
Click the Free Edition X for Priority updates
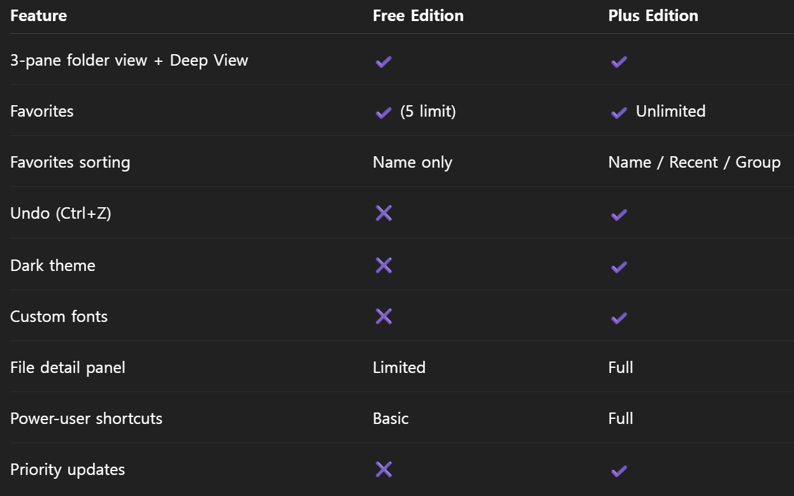pyautogui.click(x=384, y=469)
